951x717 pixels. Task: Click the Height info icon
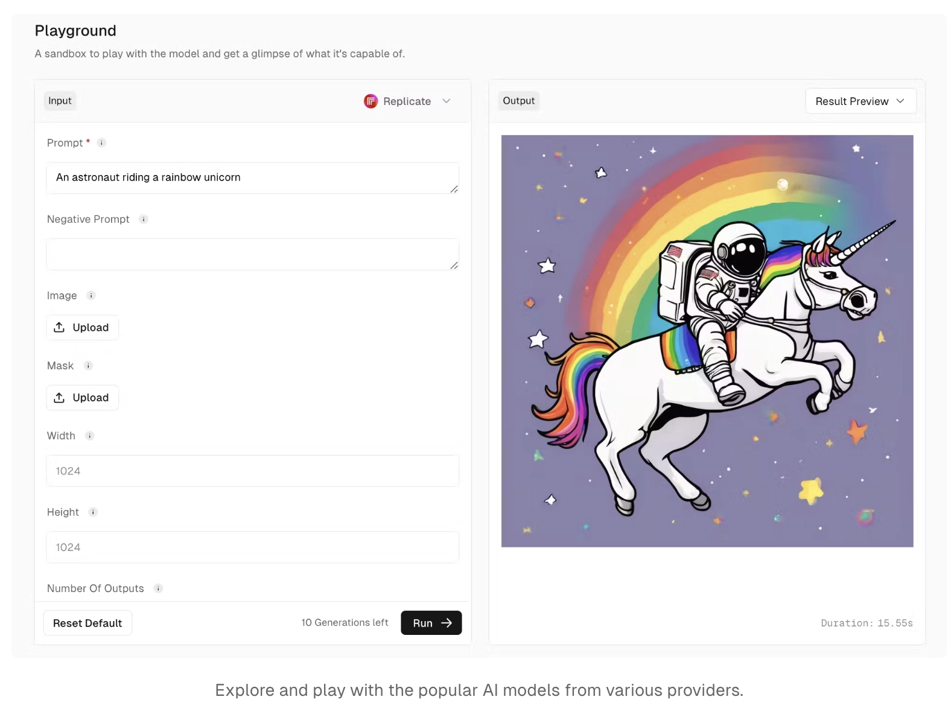[x=93, y=512]
